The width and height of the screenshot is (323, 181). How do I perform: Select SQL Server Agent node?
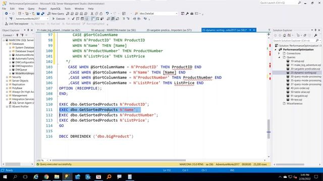[x=23, y=103]
